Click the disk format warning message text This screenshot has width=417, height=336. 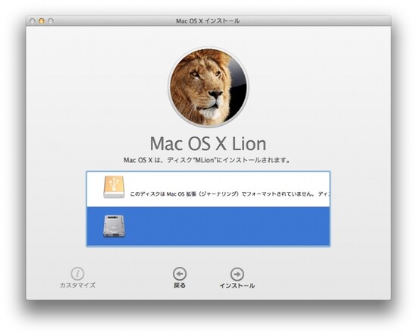tap(230, 194)
